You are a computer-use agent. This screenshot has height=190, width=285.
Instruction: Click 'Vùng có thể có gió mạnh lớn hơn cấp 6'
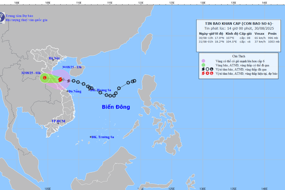[240, 61]
